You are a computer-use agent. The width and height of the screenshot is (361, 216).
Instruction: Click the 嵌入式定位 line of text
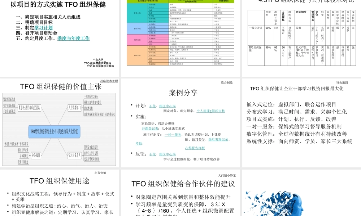pyautogui.click(x=291, y=104)
